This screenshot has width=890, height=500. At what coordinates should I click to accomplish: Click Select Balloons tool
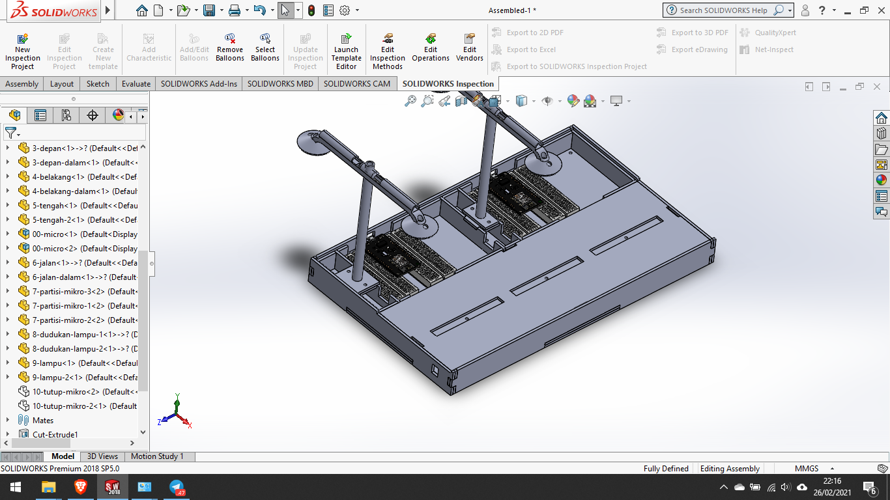(265, 48)
